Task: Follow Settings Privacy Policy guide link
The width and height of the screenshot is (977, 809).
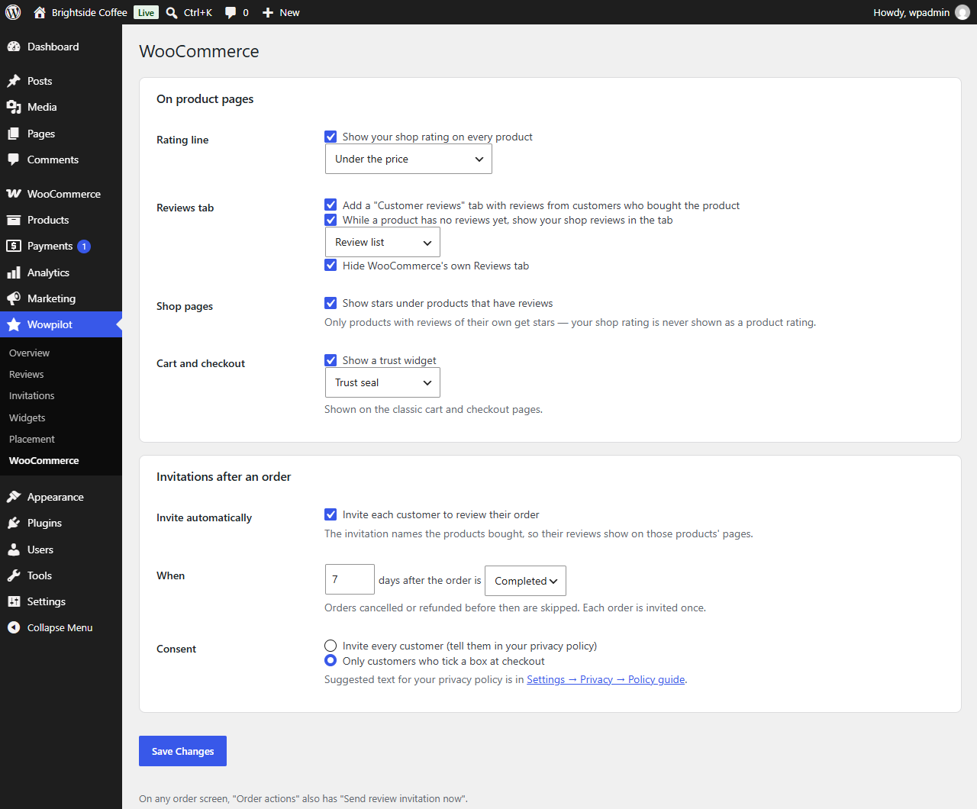Action: click(x=606, y=679)
